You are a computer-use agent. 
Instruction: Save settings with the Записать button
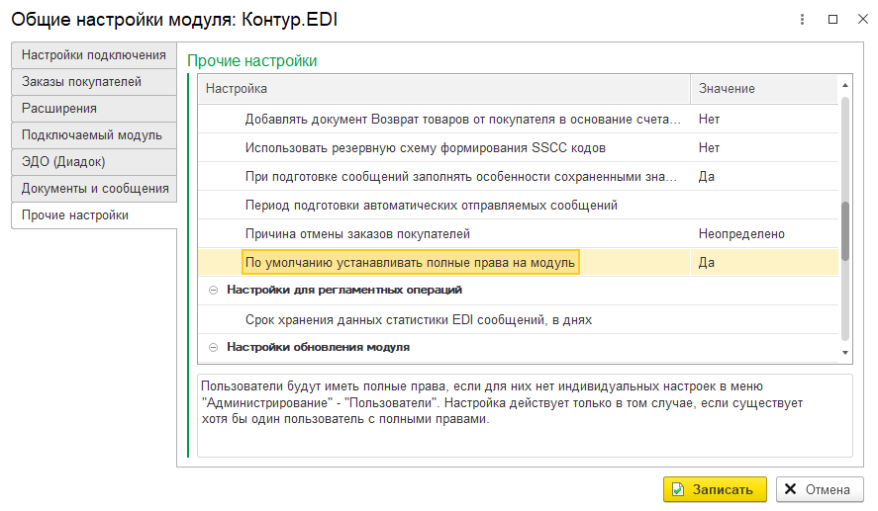[715, 489]
